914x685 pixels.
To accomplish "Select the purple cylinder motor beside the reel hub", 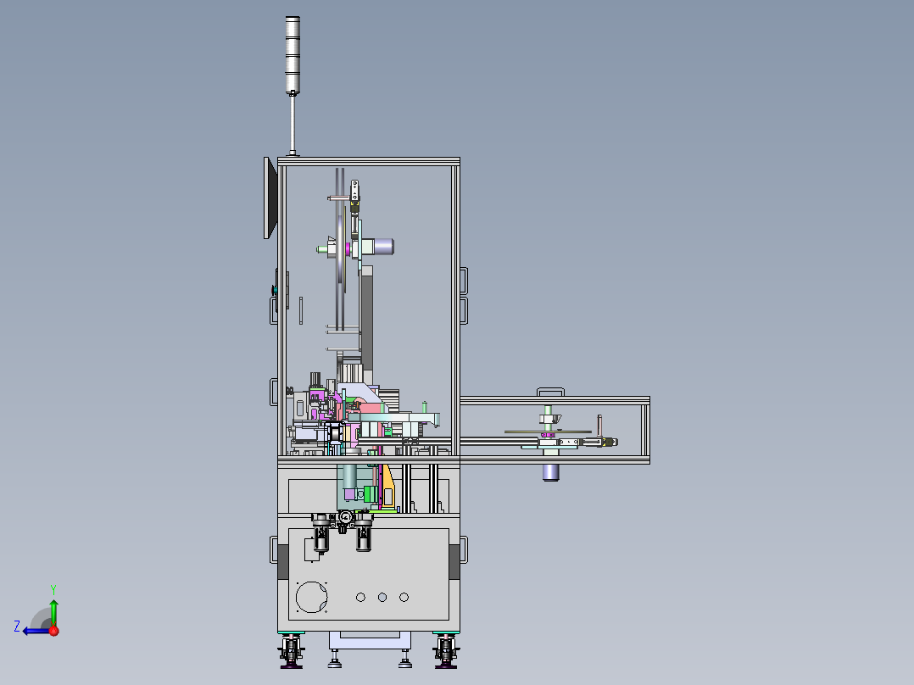I will (383, 247).
